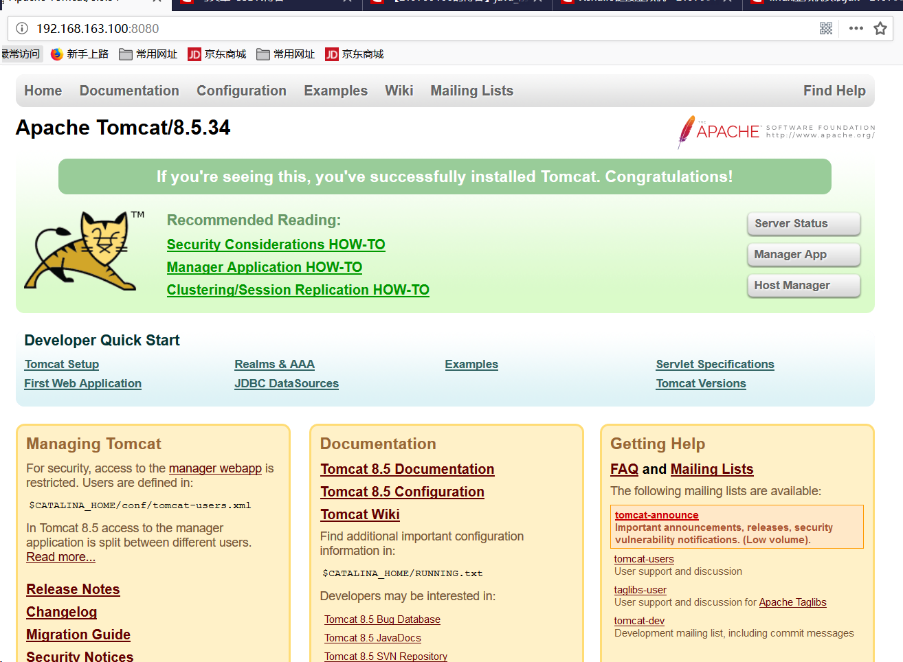
Task: Open Manager Application HOW-TO link
Action: pyautogui.click(x=265, y=267)
